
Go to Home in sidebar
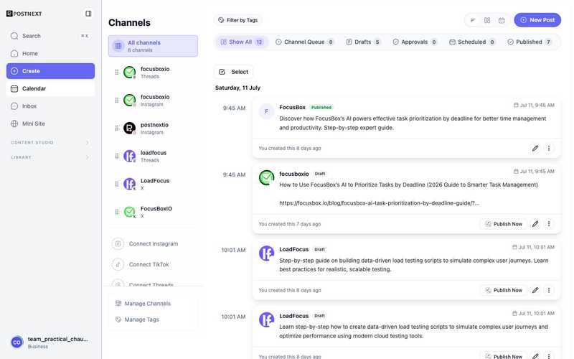click(x=50, y=53)
